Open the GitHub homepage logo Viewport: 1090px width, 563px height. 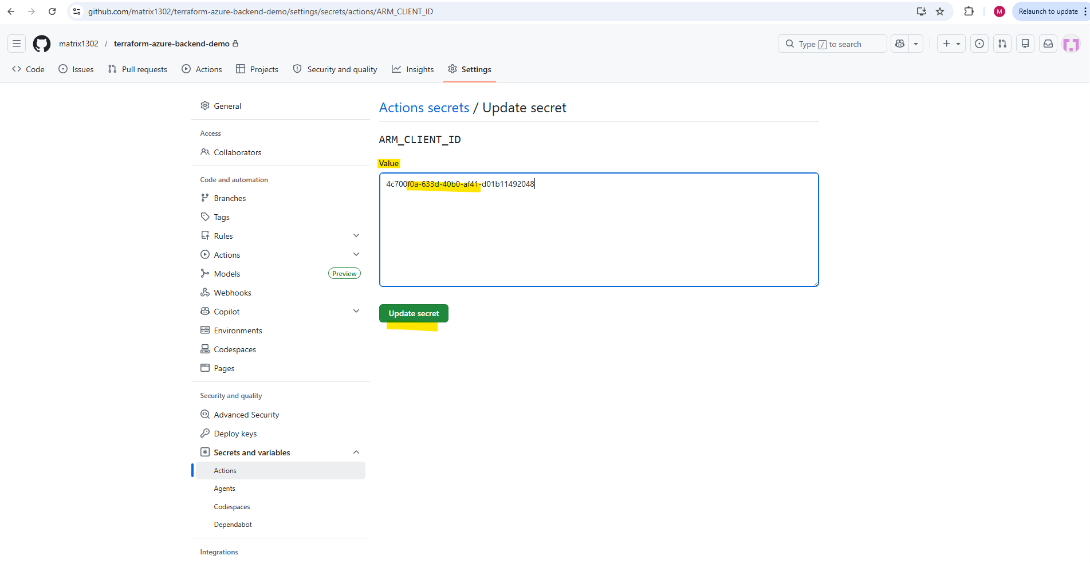[x=42, y=44]
